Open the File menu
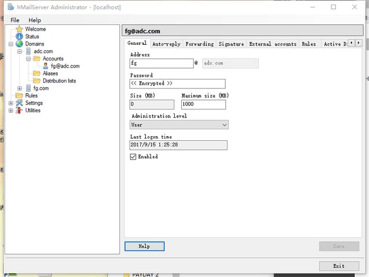Viewport: 369px width, 277px height. tap(15, 20)
